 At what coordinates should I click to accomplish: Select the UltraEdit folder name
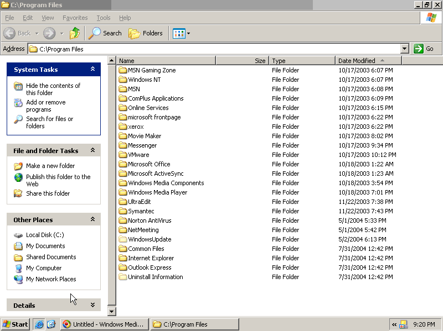click(140, 202)
